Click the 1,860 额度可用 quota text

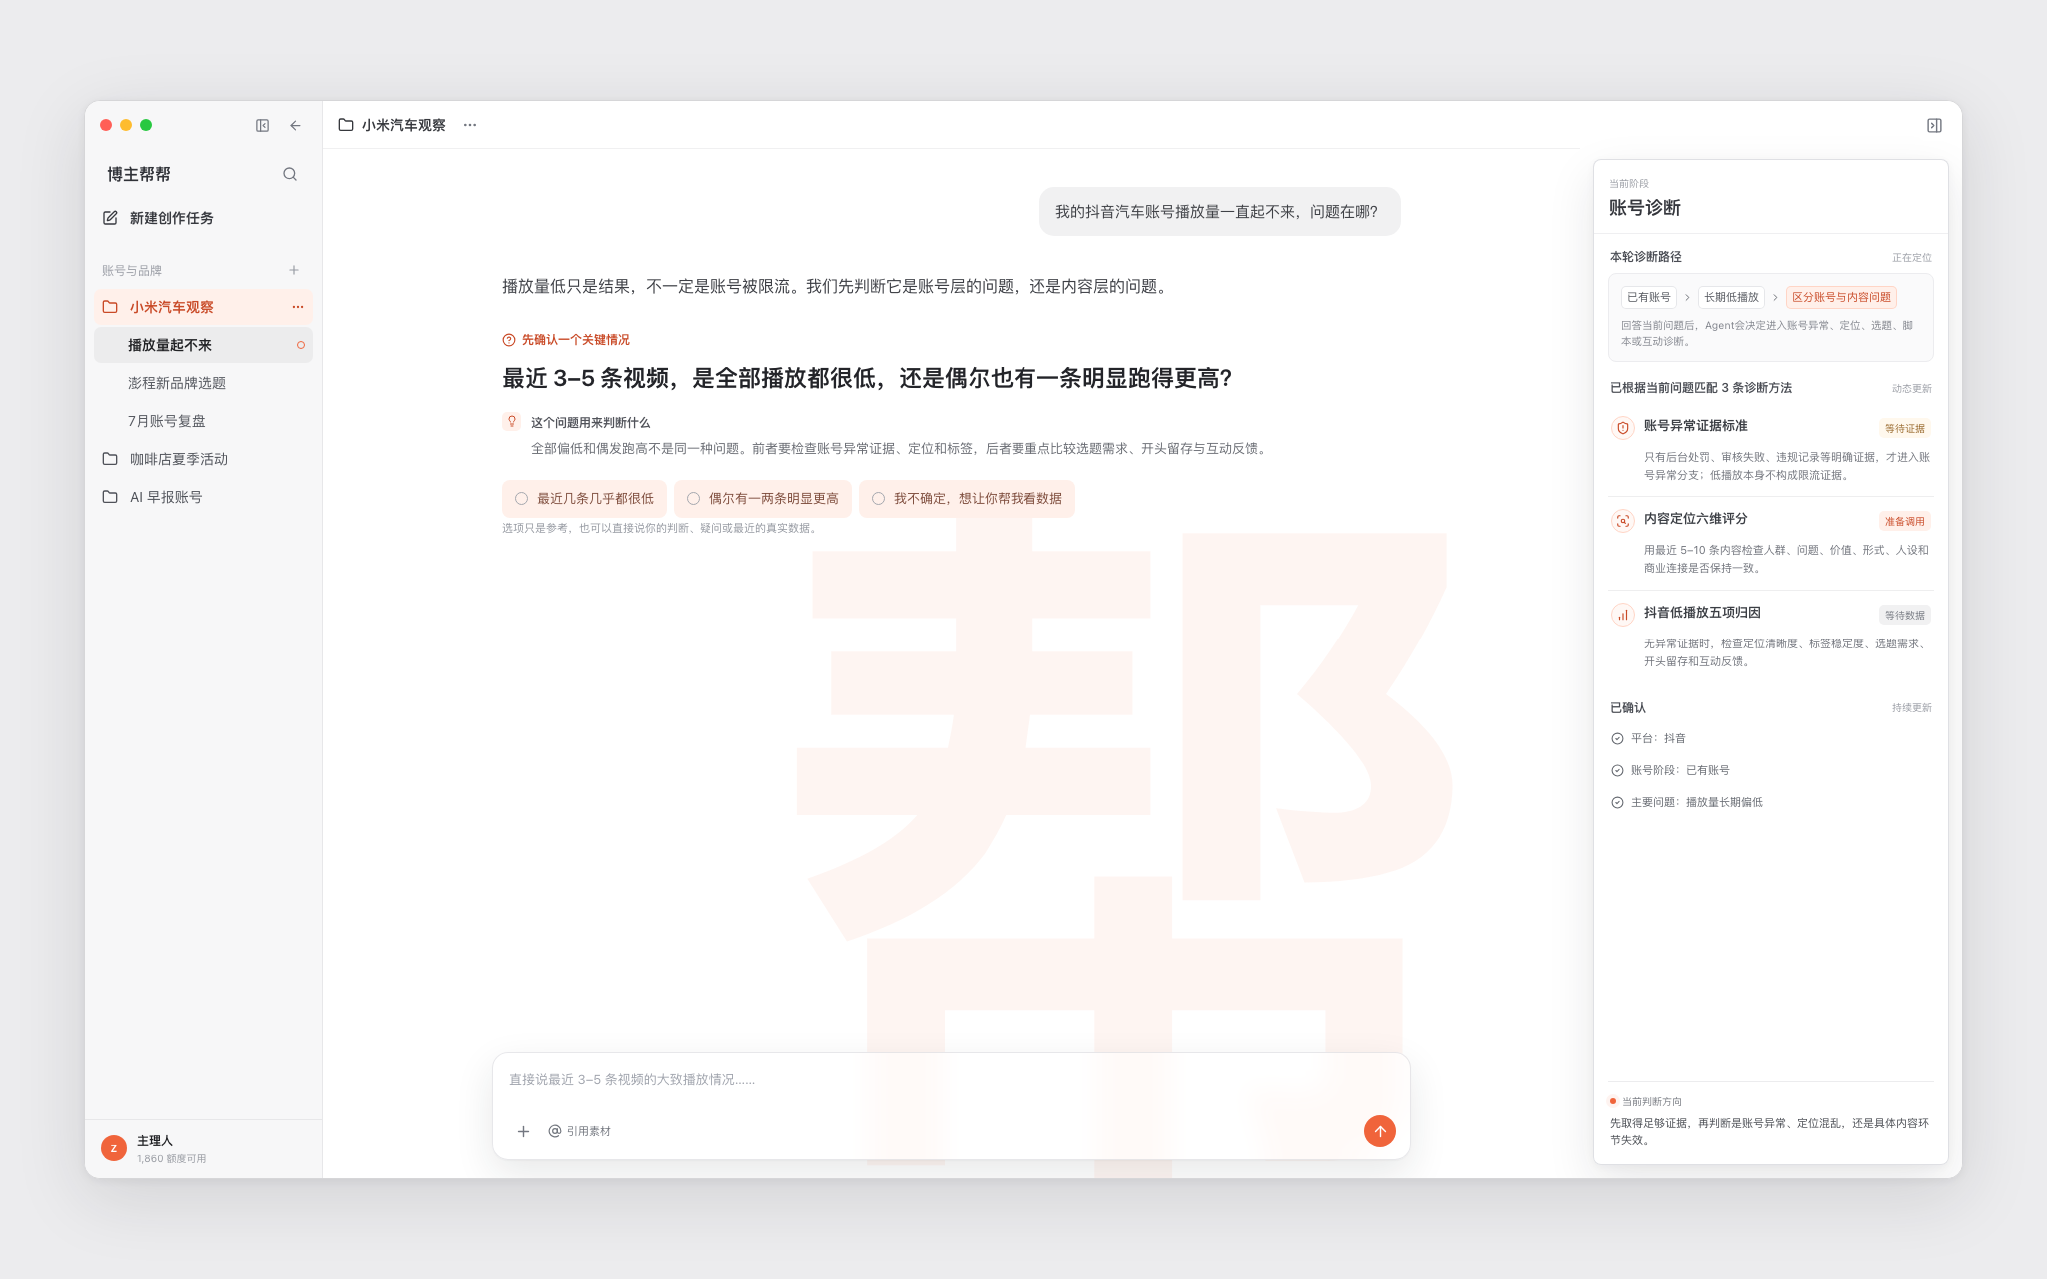point(171,1158)
